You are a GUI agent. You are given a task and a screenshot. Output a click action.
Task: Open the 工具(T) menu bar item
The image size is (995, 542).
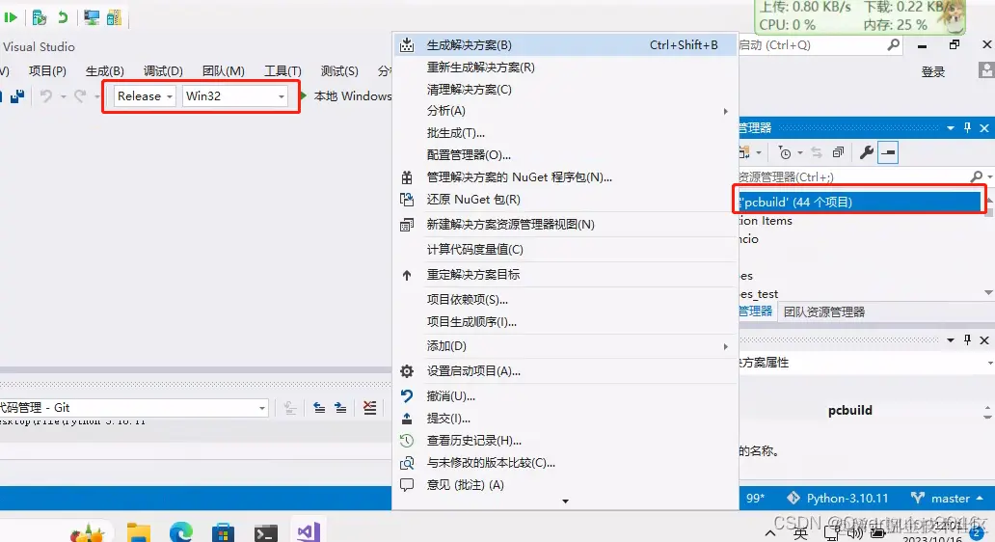pos(282,71)
